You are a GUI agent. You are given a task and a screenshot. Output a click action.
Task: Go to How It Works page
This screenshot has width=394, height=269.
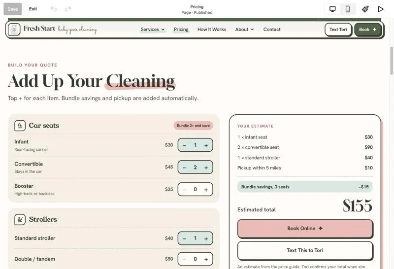click(212, 30)
